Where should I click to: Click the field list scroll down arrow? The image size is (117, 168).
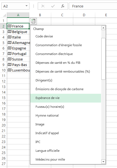tap(103, 162)
